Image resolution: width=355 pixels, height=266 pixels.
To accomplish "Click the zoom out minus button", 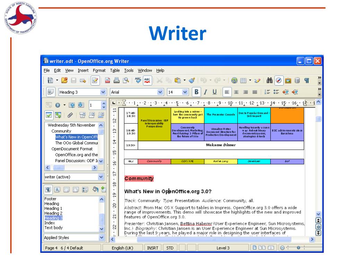I will (282, 248).
